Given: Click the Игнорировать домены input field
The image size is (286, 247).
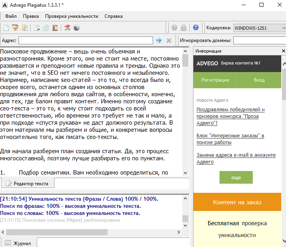Looking at the screenshot, I should 260,40.
